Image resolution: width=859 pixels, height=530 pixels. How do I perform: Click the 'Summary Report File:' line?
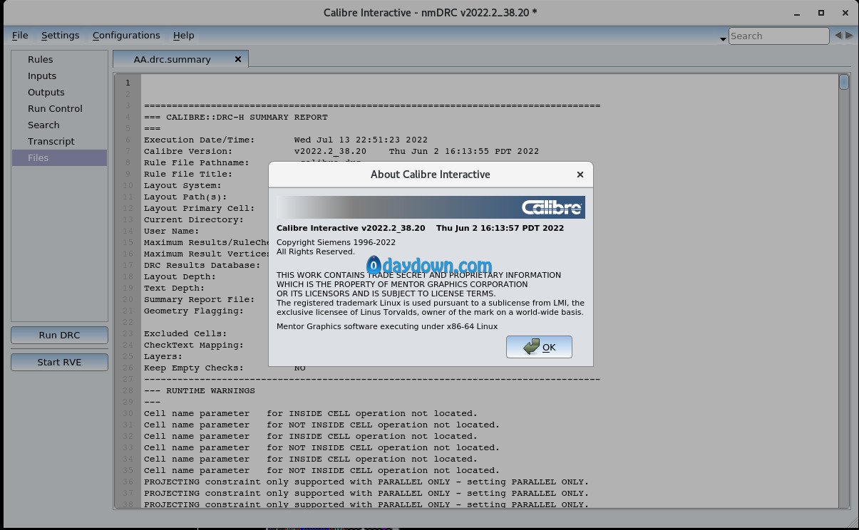199,299
